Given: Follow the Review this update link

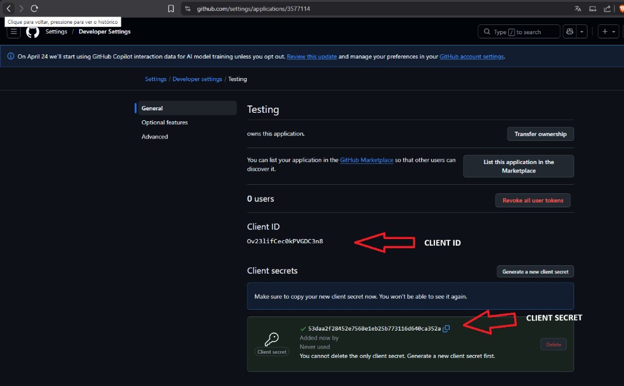Looking at the screenshot, I should click(311, 57).
